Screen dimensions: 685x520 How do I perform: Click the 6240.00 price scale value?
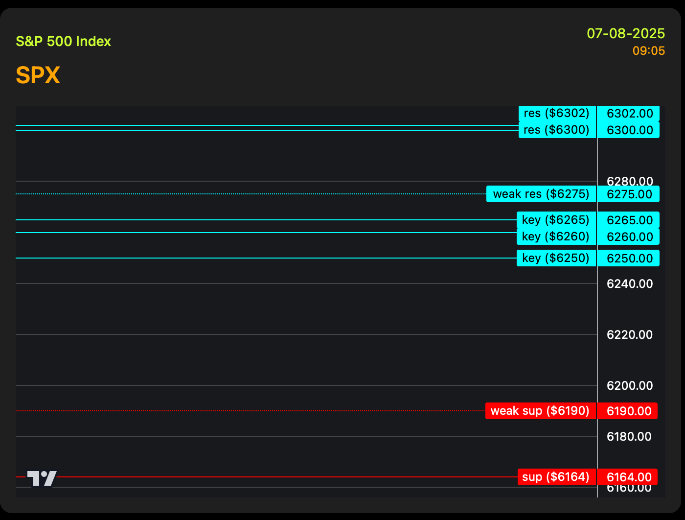(x=630, y=284)
